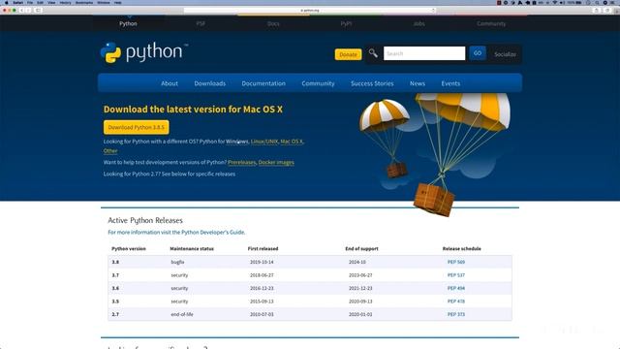Click the magnifying glass search icon
This screenshot has height=349, width=620.
(x=373, y=53)
